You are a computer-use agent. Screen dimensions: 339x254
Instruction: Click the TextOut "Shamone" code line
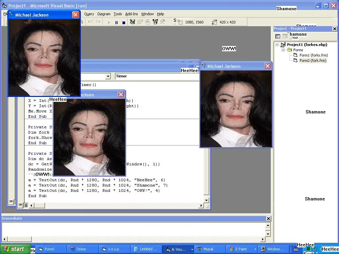pyautogui.click(x=98, y=185)
